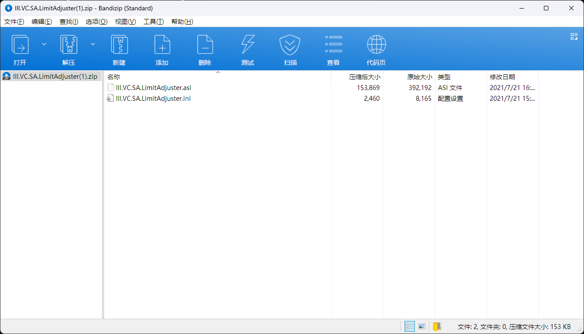
Task: Expand the dropdown arrow next to 打开
Action: [x=44, y=44]
